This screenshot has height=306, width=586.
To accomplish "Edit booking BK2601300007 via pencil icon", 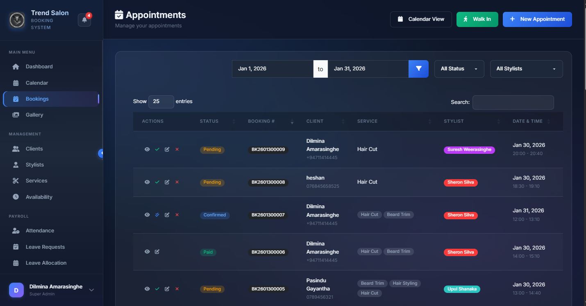I will [x=167, y=215].
